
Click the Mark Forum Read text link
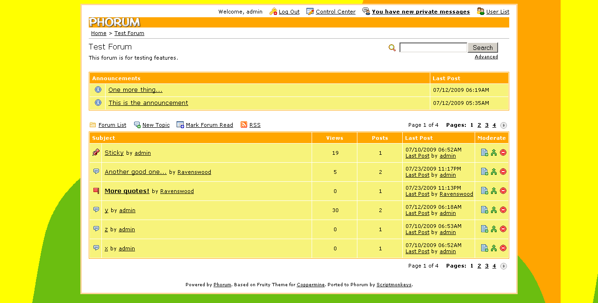coord(209,125)
